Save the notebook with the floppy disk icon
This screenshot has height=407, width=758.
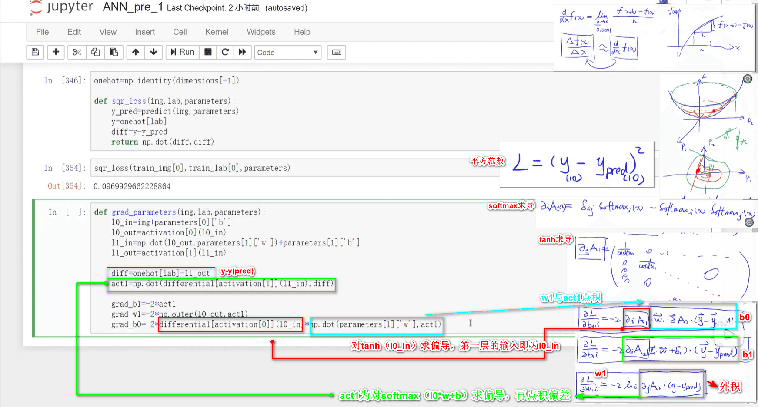pos(35,52)
